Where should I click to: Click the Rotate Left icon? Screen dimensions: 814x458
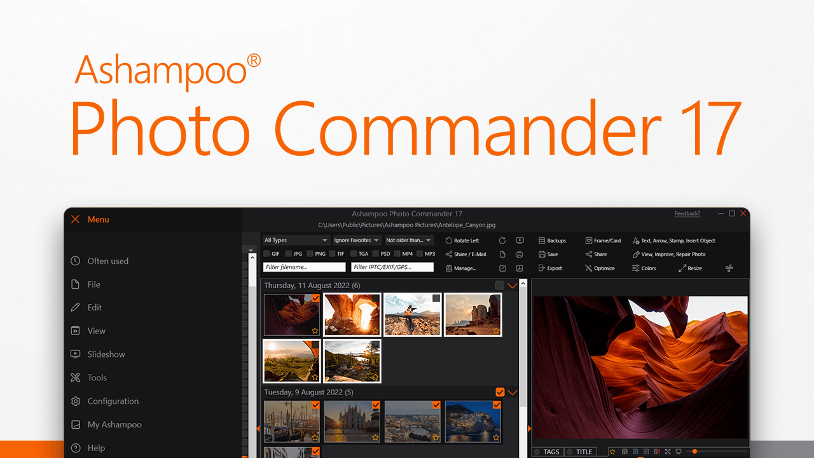[x=449, y=241]
